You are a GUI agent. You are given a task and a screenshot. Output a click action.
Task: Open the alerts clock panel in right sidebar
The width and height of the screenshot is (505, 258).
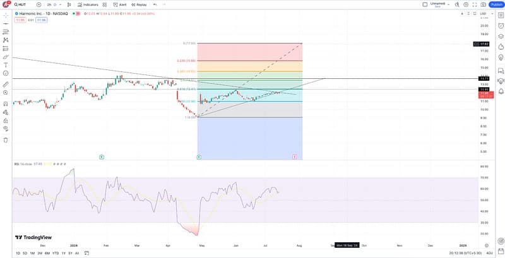pyautogui.click(x=501, y=26)
